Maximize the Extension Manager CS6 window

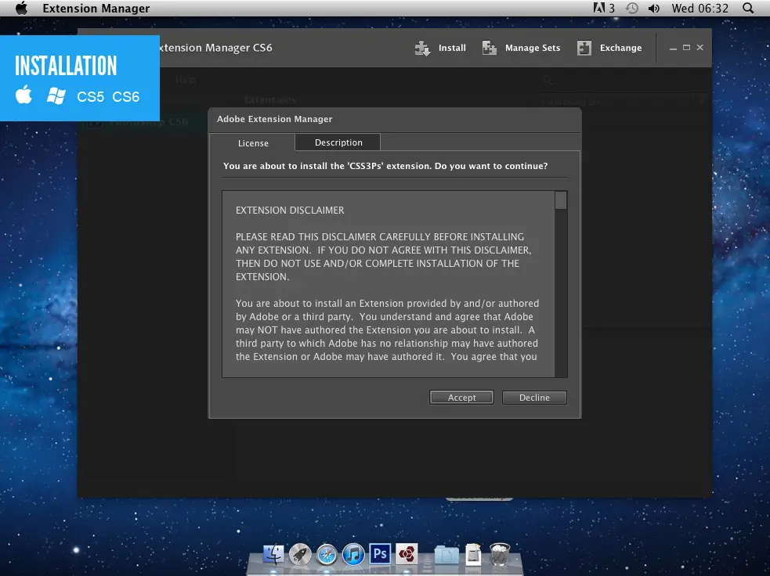(686, 48)
